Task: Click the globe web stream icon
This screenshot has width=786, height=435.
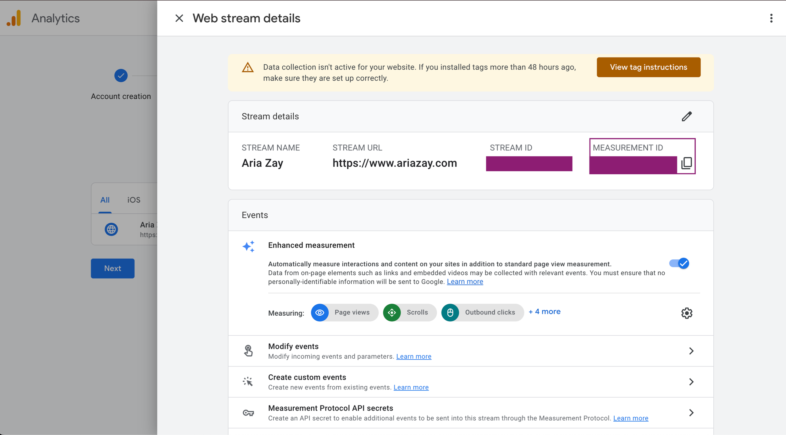Action: coord(111,229)
